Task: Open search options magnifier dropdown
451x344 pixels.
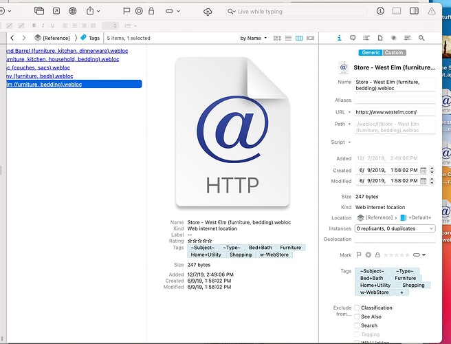Action: [x=231, y=12]
